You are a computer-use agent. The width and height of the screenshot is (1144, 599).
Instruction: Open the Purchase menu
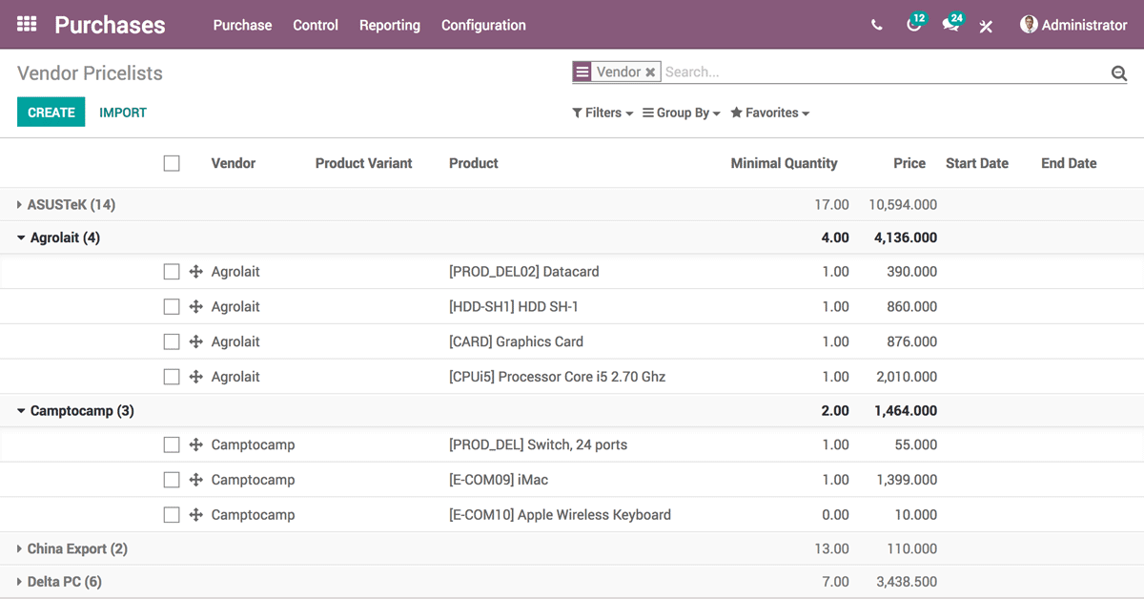click(242, 26)
